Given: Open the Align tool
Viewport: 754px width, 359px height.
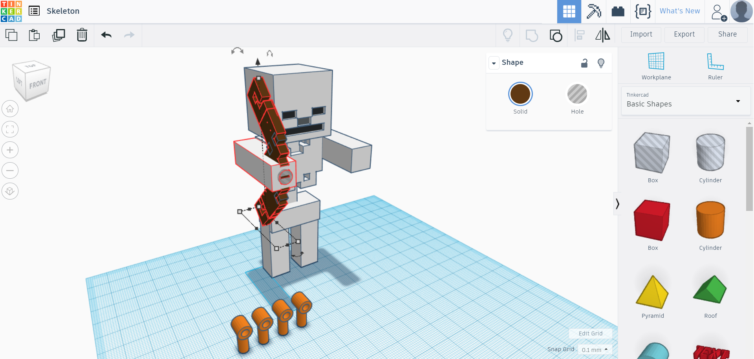Looking at the screenshot, I should pyautogui.click(x=579, y=35).
